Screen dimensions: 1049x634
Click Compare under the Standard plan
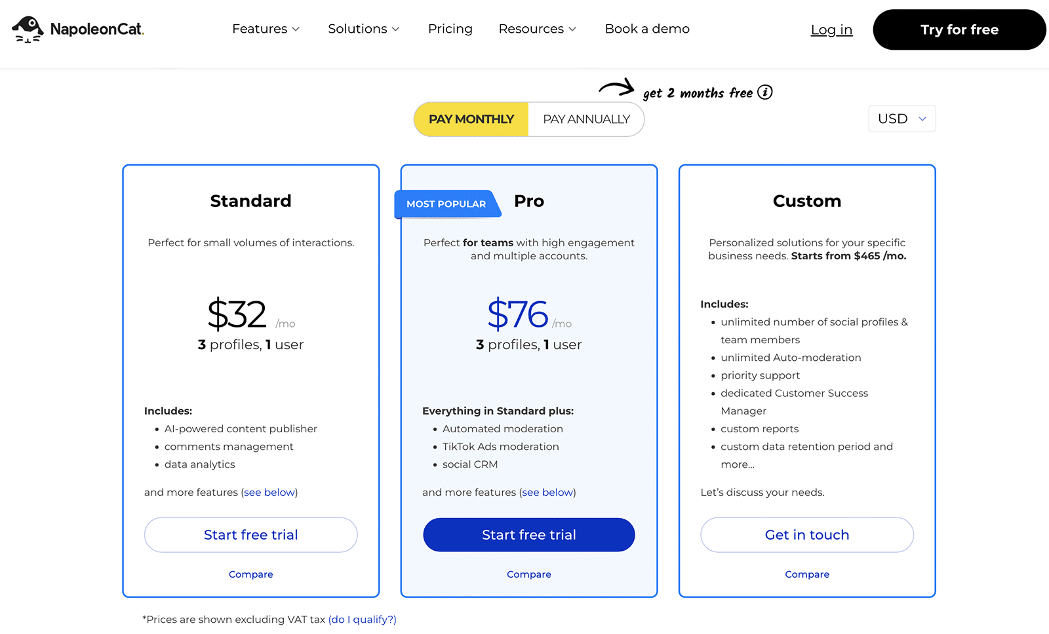click(x=250, y=574)
